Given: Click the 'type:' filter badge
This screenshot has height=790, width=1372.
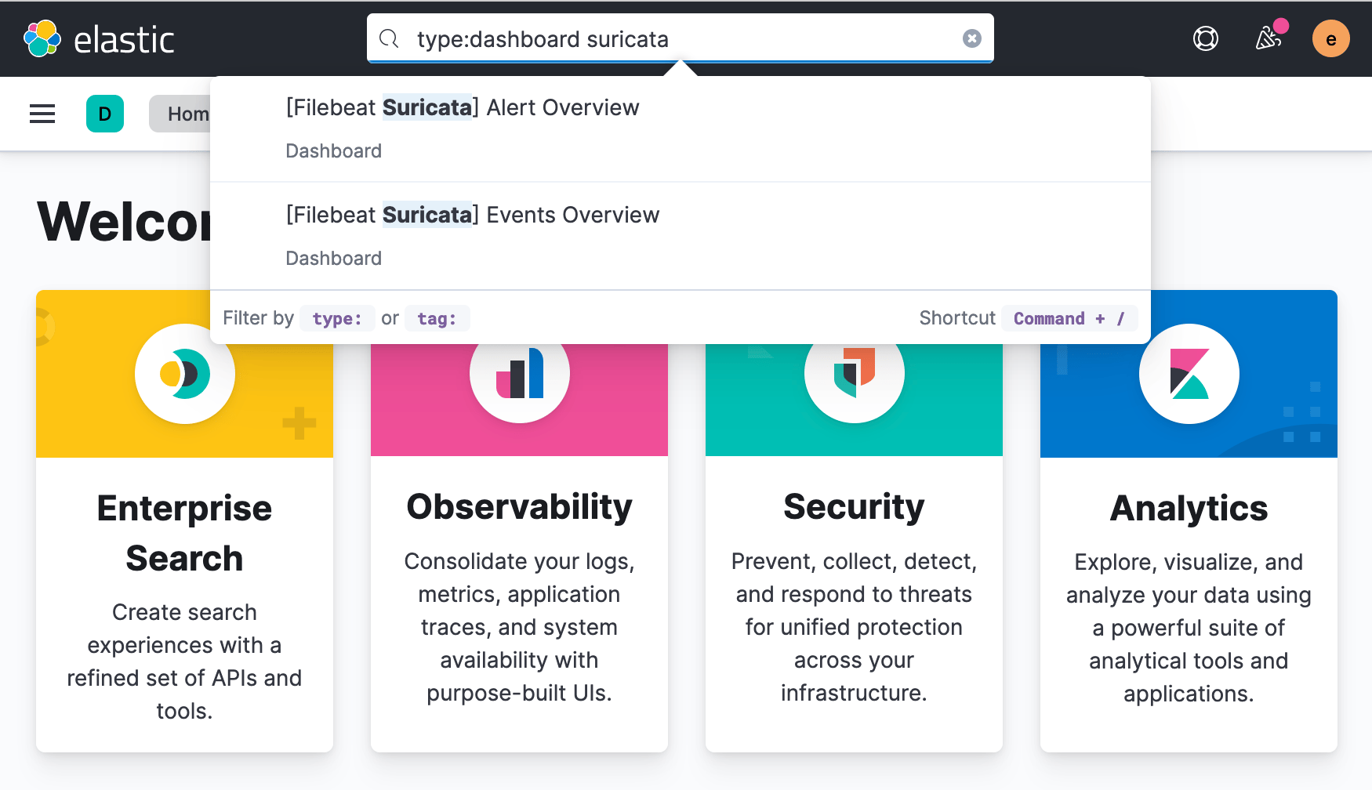Looking at the screenshot, I should (x=337, y=318).
